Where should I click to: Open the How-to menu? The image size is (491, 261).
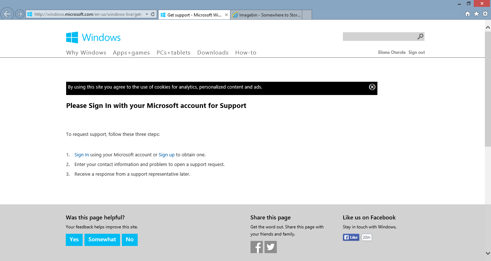[x=246, y=52]
